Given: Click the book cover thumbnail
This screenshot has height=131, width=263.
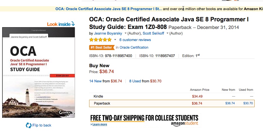Looking at the screenshot, I should point(39,72).
